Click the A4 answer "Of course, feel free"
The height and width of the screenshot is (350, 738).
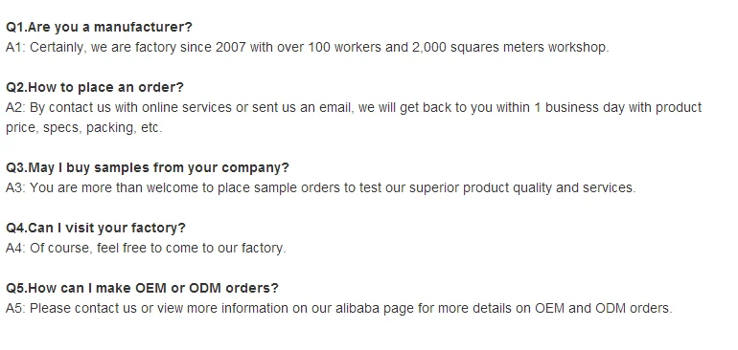pyautogui.click(x=146, y=248)
